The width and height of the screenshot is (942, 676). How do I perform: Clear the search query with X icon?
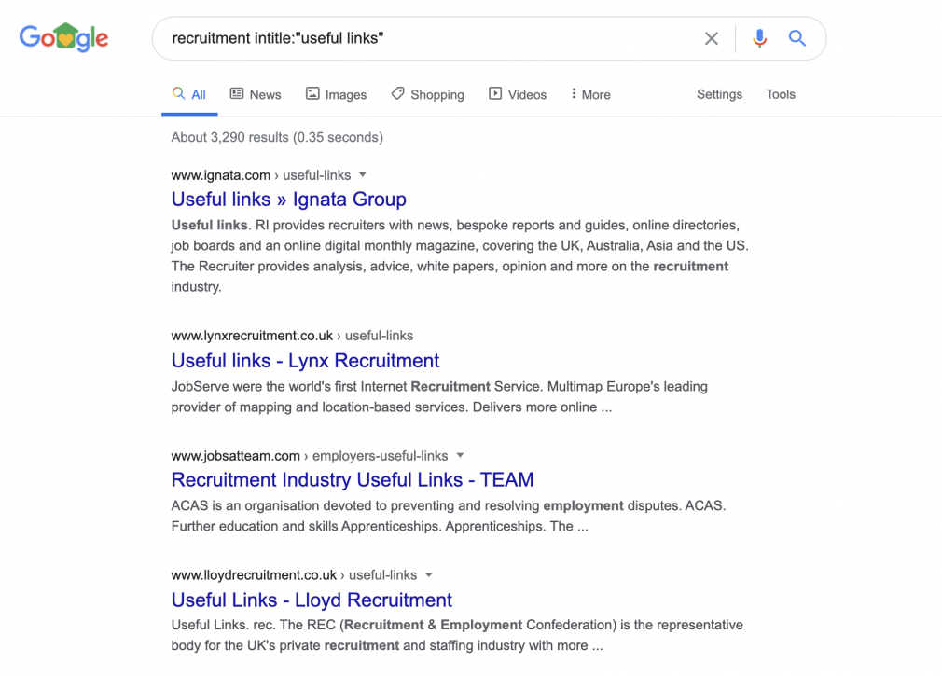tap(712, 38)
